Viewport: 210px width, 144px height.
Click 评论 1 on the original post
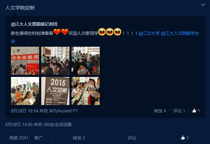click(179, 111)
